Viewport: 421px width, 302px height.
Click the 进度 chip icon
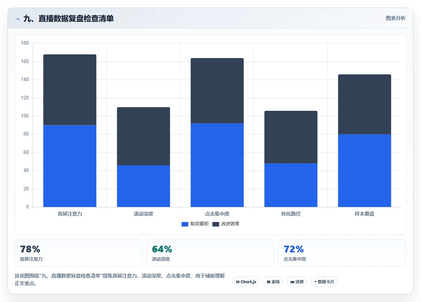(x=292, y=282)
